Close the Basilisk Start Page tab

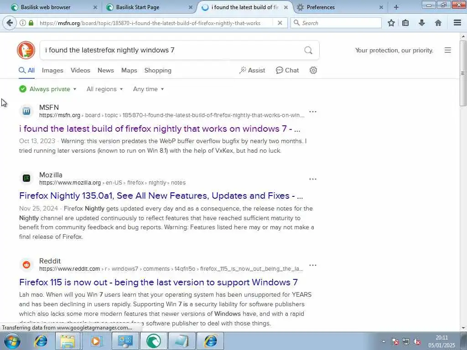point(190,7)
